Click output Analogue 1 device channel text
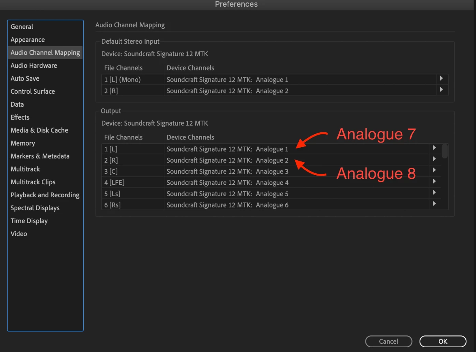The image size is (476, 352). pyautogui.click(x=227, y=149)
